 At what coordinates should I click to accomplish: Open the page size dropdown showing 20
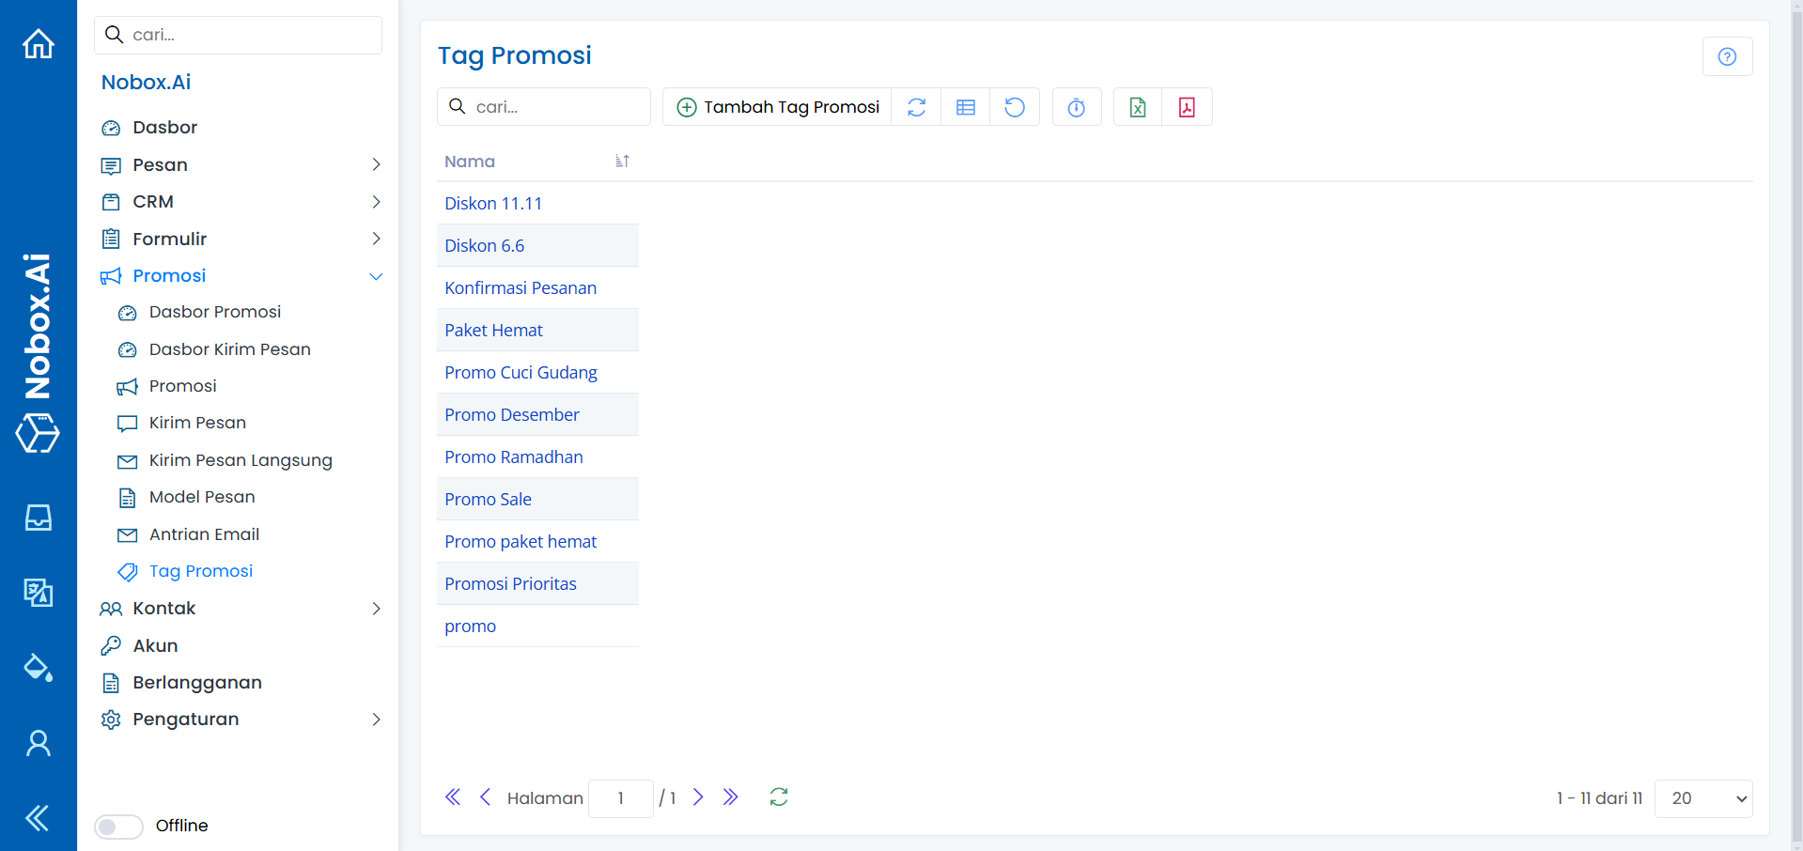pos(1702,798)
